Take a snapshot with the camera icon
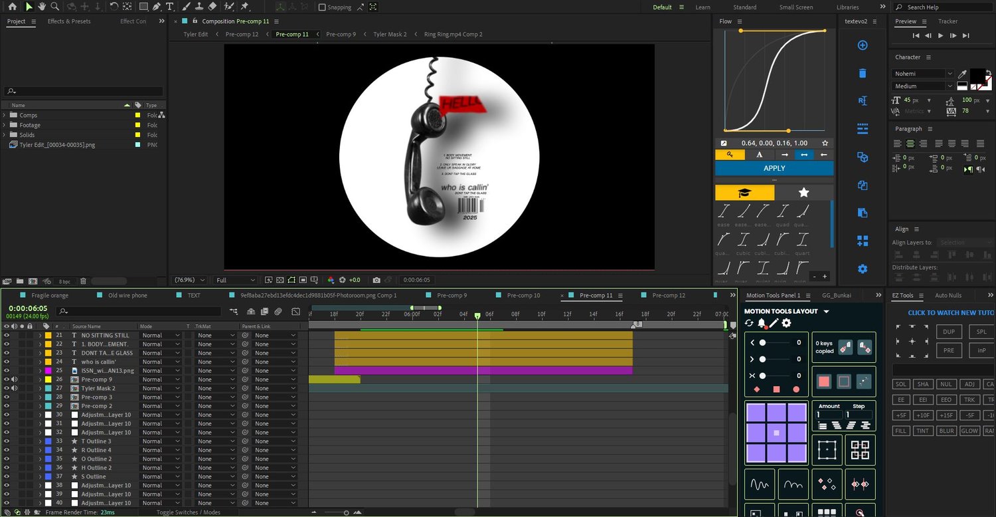The height and width of the screenshot is (517, 996). click(x=376, y=280)
